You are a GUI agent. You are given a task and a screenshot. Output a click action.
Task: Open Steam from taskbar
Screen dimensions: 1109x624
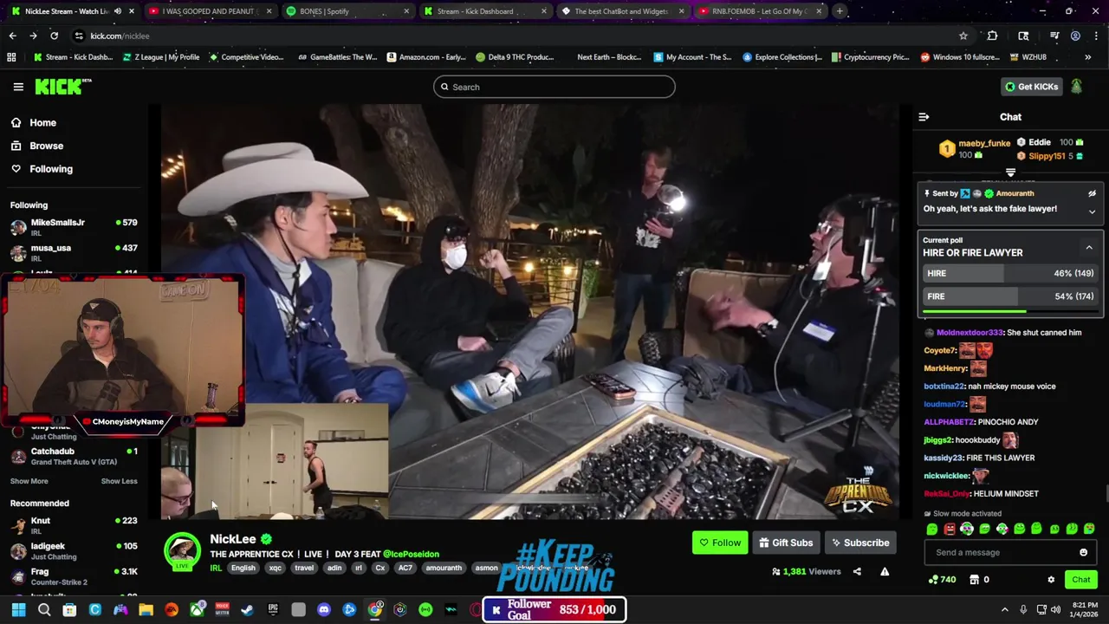point(247,610)
